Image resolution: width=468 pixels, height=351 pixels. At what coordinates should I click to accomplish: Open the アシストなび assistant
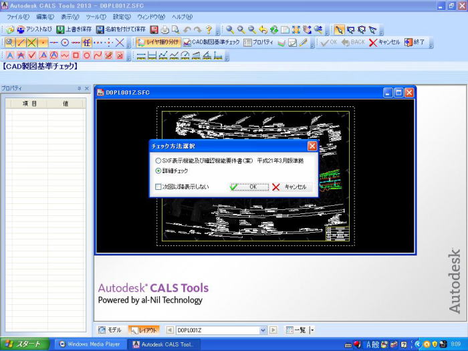[34, 29]
